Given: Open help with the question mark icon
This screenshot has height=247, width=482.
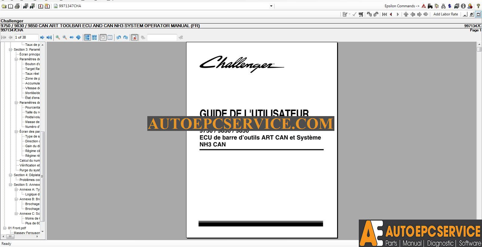Looking at the screenshot, I should (478, 6).
